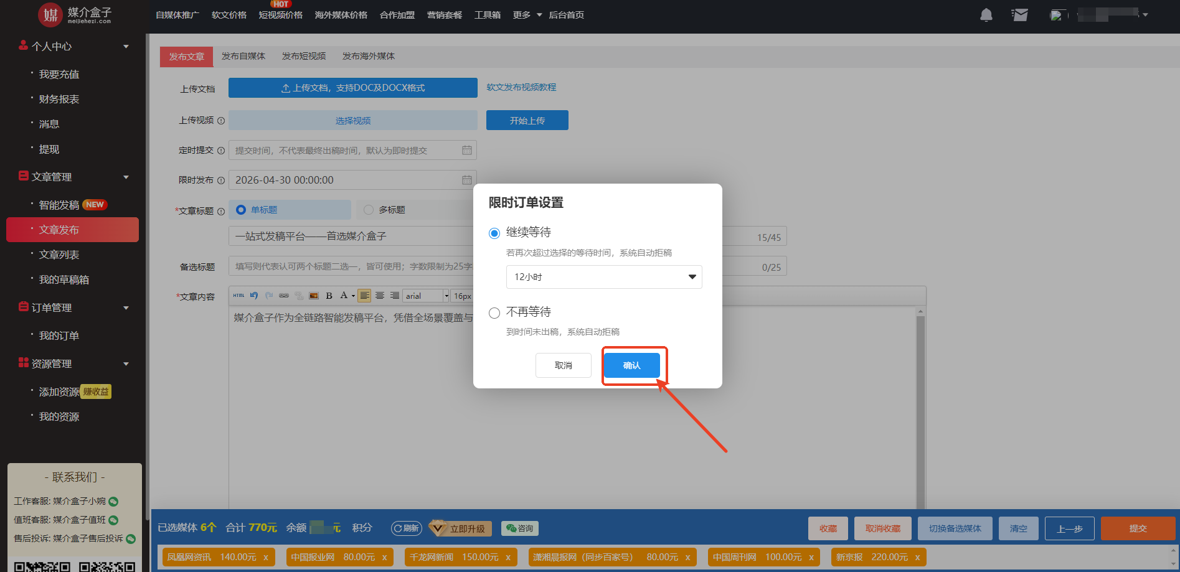The image size is (1180, 572).
Task: Toggle bold formatting in editor toolbar
Action: [x=329, y=296]
